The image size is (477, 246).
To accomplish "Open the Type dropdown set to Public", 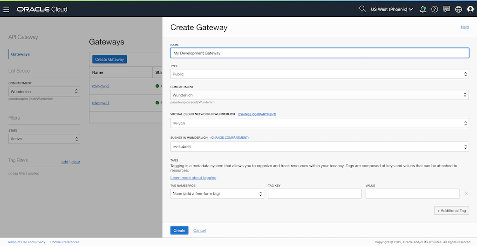I will coord(320,74).
